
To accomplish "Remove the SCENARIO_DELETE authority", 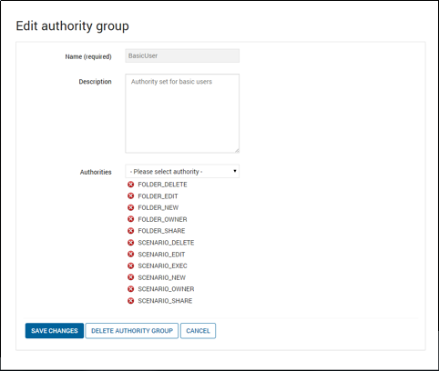I will (130, 243).
